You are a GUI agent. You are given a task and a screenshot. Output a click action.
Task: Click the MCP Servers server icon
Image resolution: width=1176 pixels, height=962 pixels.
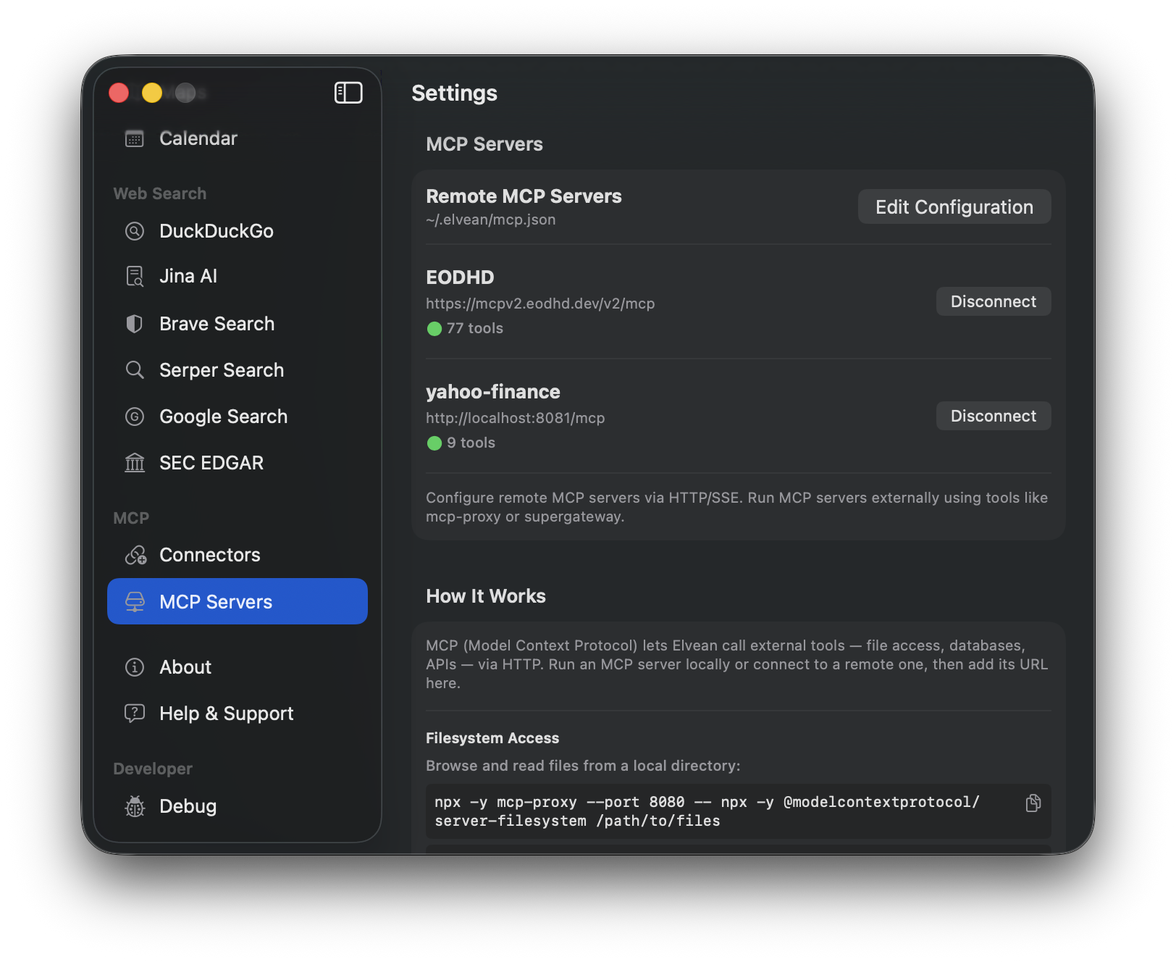pos(135,602)
